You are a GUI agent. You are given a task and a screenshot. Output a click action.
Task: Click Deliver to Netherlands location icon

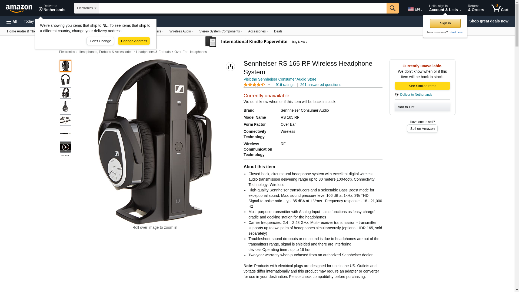click(397, 95)
